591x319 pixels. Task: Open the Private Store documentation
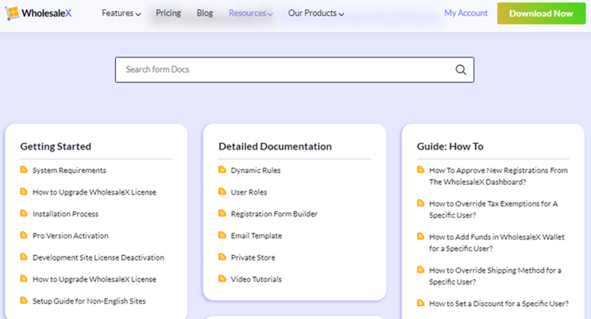pyautogui.click(x=253, y=257)
